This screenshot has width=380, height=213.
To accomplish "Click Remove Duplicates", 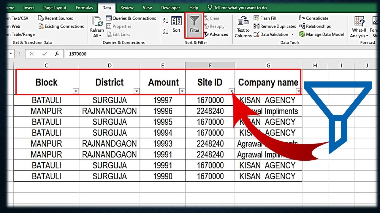I will 275,26.
